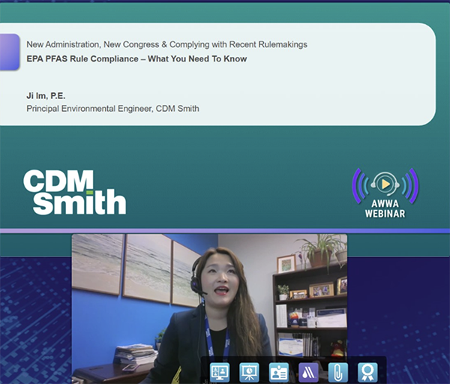Open the certificate ribbon award icon

[x=367, y=372]
